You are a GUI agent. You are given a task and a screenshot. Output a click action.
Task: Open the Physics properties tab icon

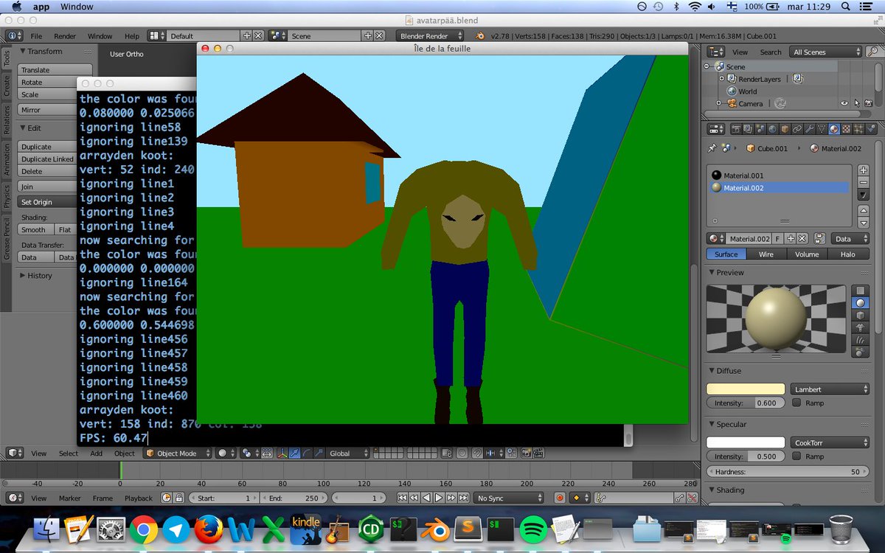point(871,129)
